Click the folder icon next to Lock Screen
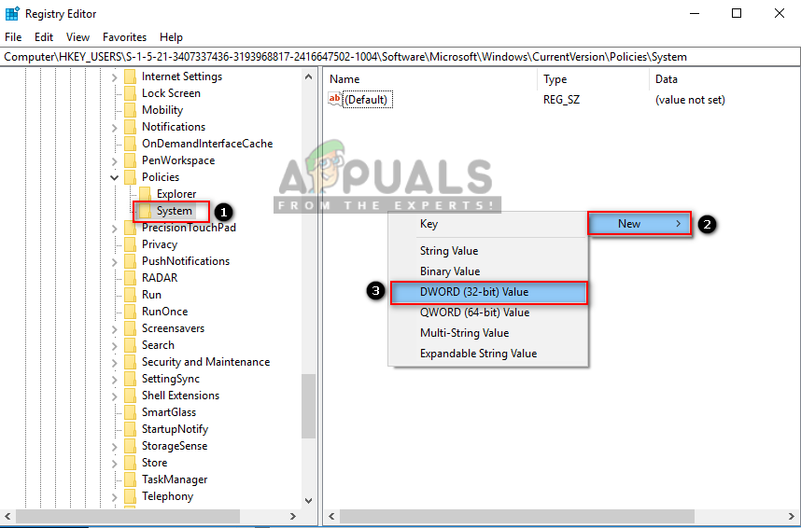 131,93
